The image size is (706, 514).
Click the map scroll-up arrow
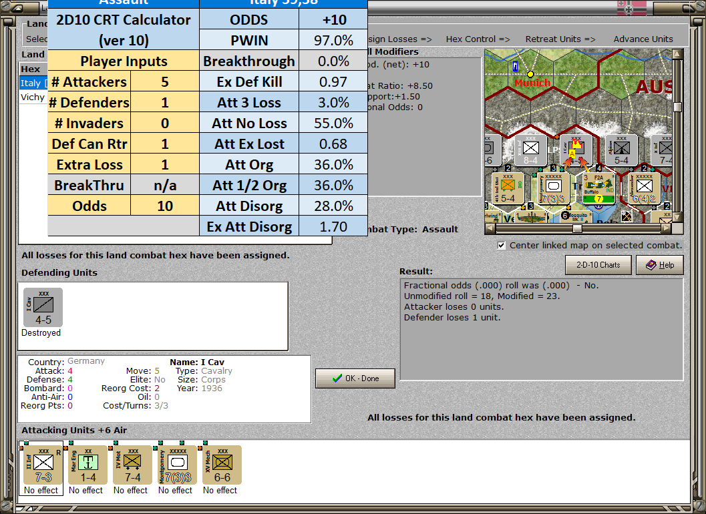point(677,54)
